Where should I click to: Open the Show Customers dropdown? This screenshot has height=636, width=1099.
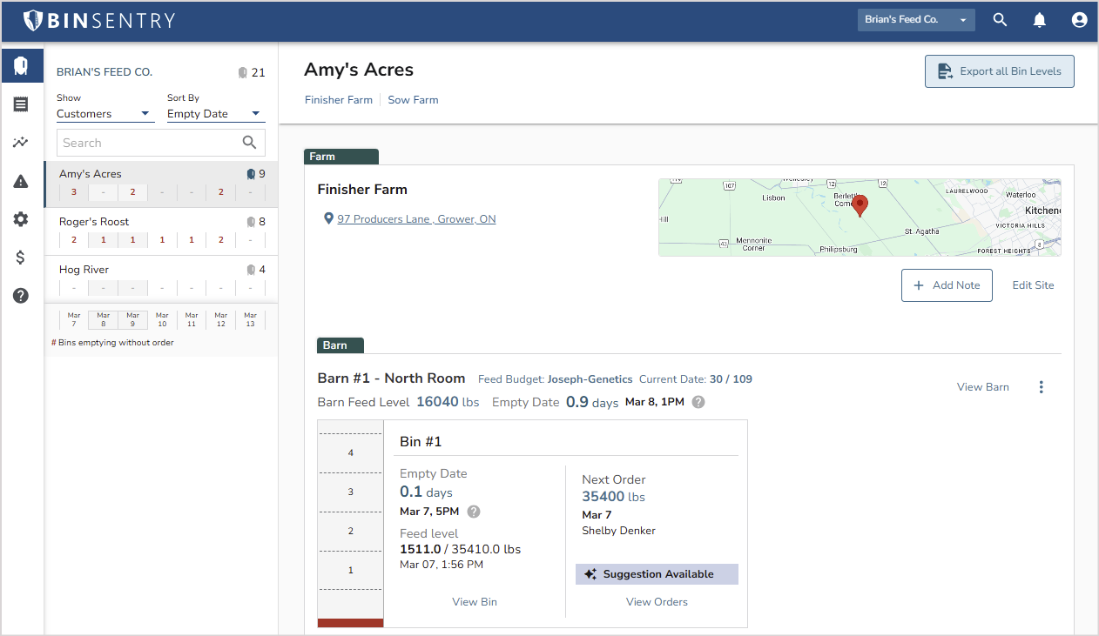pos(105,114)
